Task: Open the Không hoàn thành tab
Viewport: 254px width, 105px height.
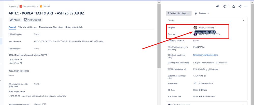Action: (73, 27)
